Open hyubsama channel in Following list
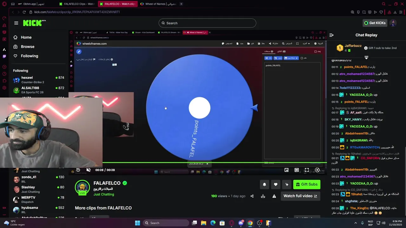The width and height of the screenshot is (406, 228). tap(39, 210)
